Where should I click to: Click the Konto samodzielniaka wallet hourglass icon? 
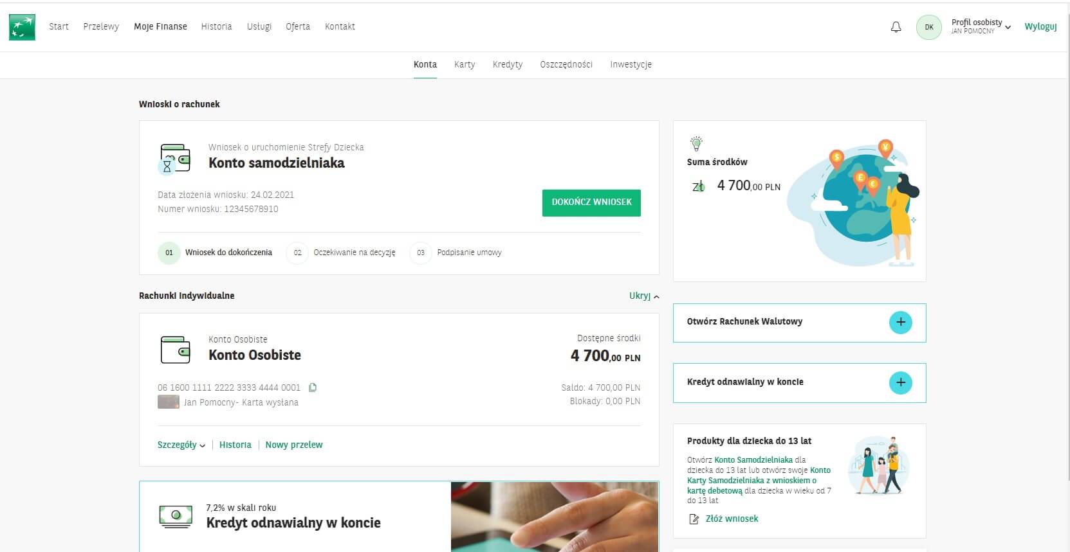175,159
